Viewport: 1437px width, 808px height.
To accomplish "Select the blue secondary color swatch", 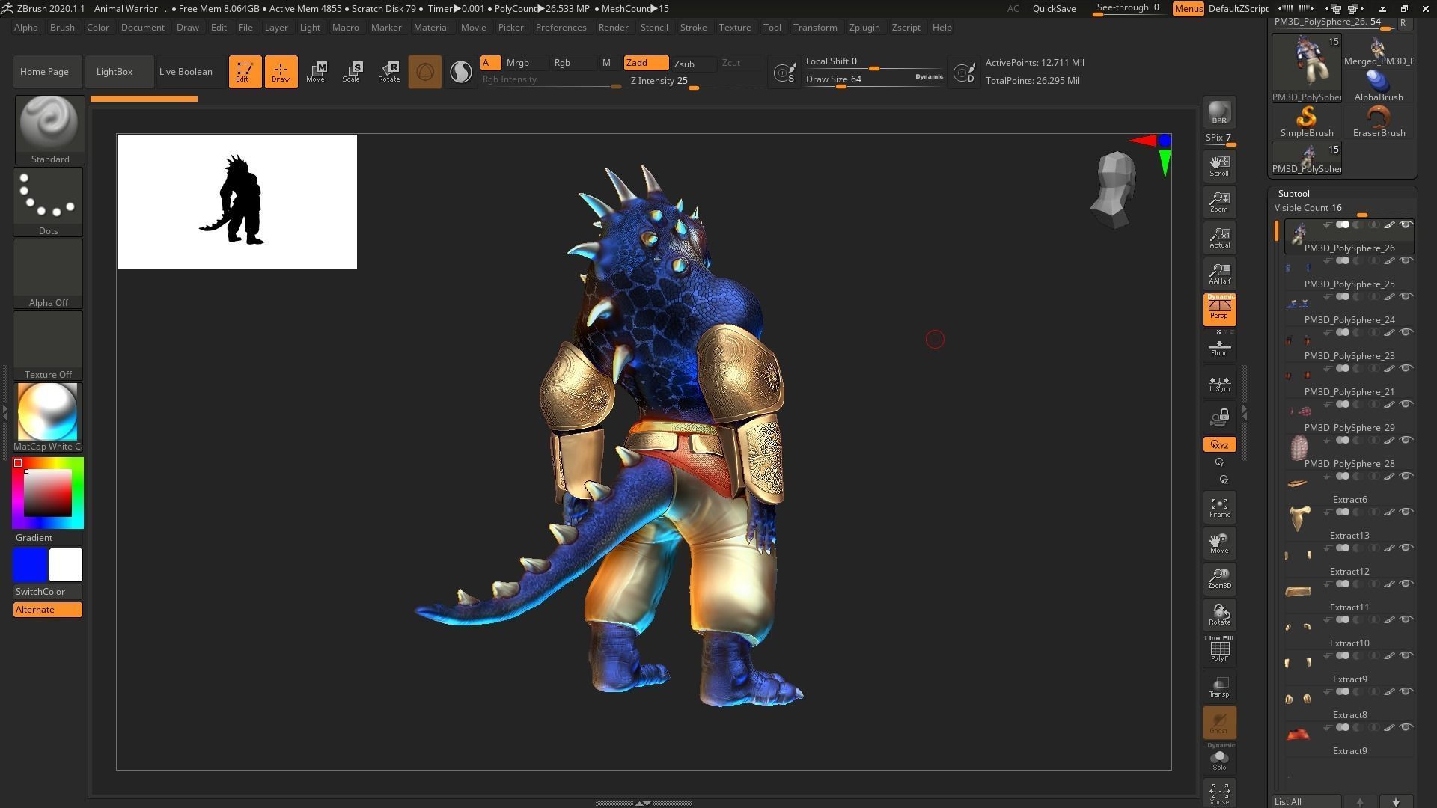I will (30, 565).
